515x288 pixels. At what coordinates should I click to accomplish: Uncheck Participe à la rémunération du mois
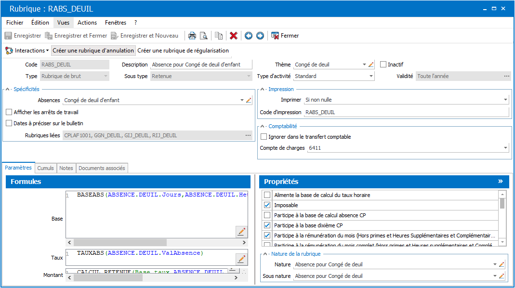point(267,236)
